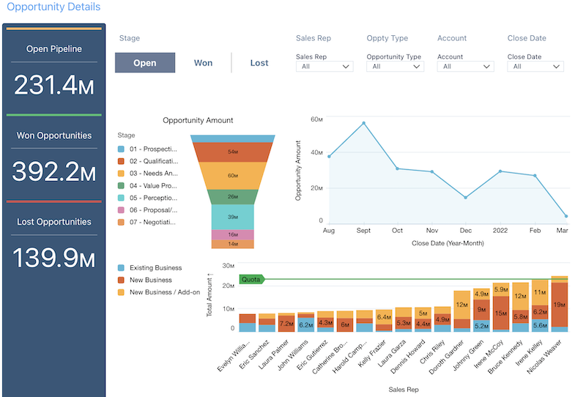The height and width of the screenshot is (397, 586).
Task: Click the Sales Rep axis title under bars
Action: pos(404,390)
